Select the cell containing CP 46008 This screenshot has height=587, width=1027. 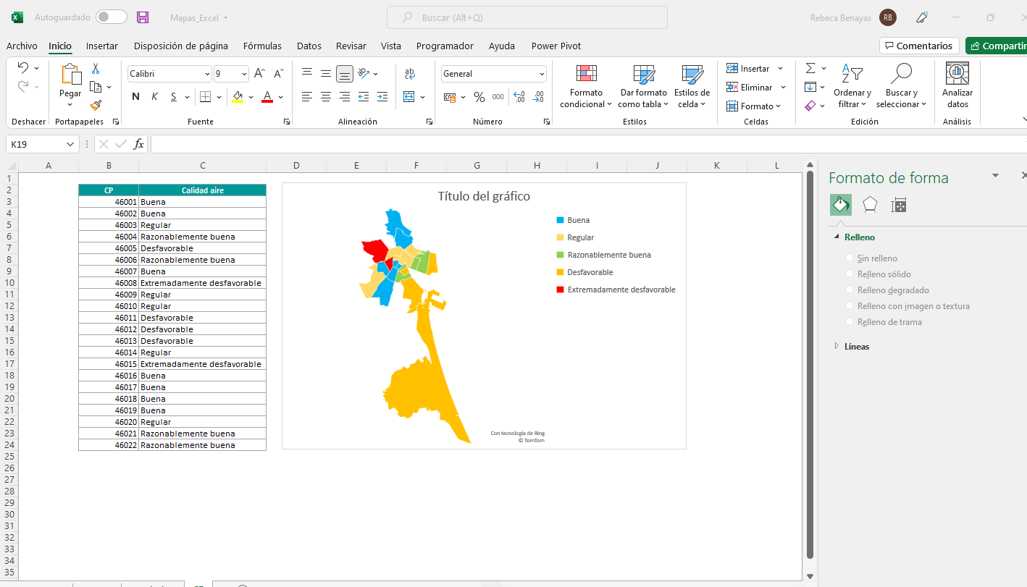pos(109,283)
